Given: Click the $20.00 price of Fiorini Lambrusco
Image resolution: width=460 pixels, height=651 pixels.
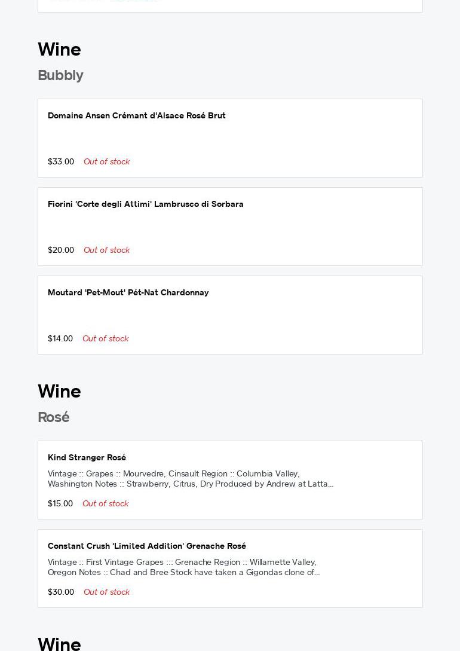Looking at the screenshot, I should (61, 250).
